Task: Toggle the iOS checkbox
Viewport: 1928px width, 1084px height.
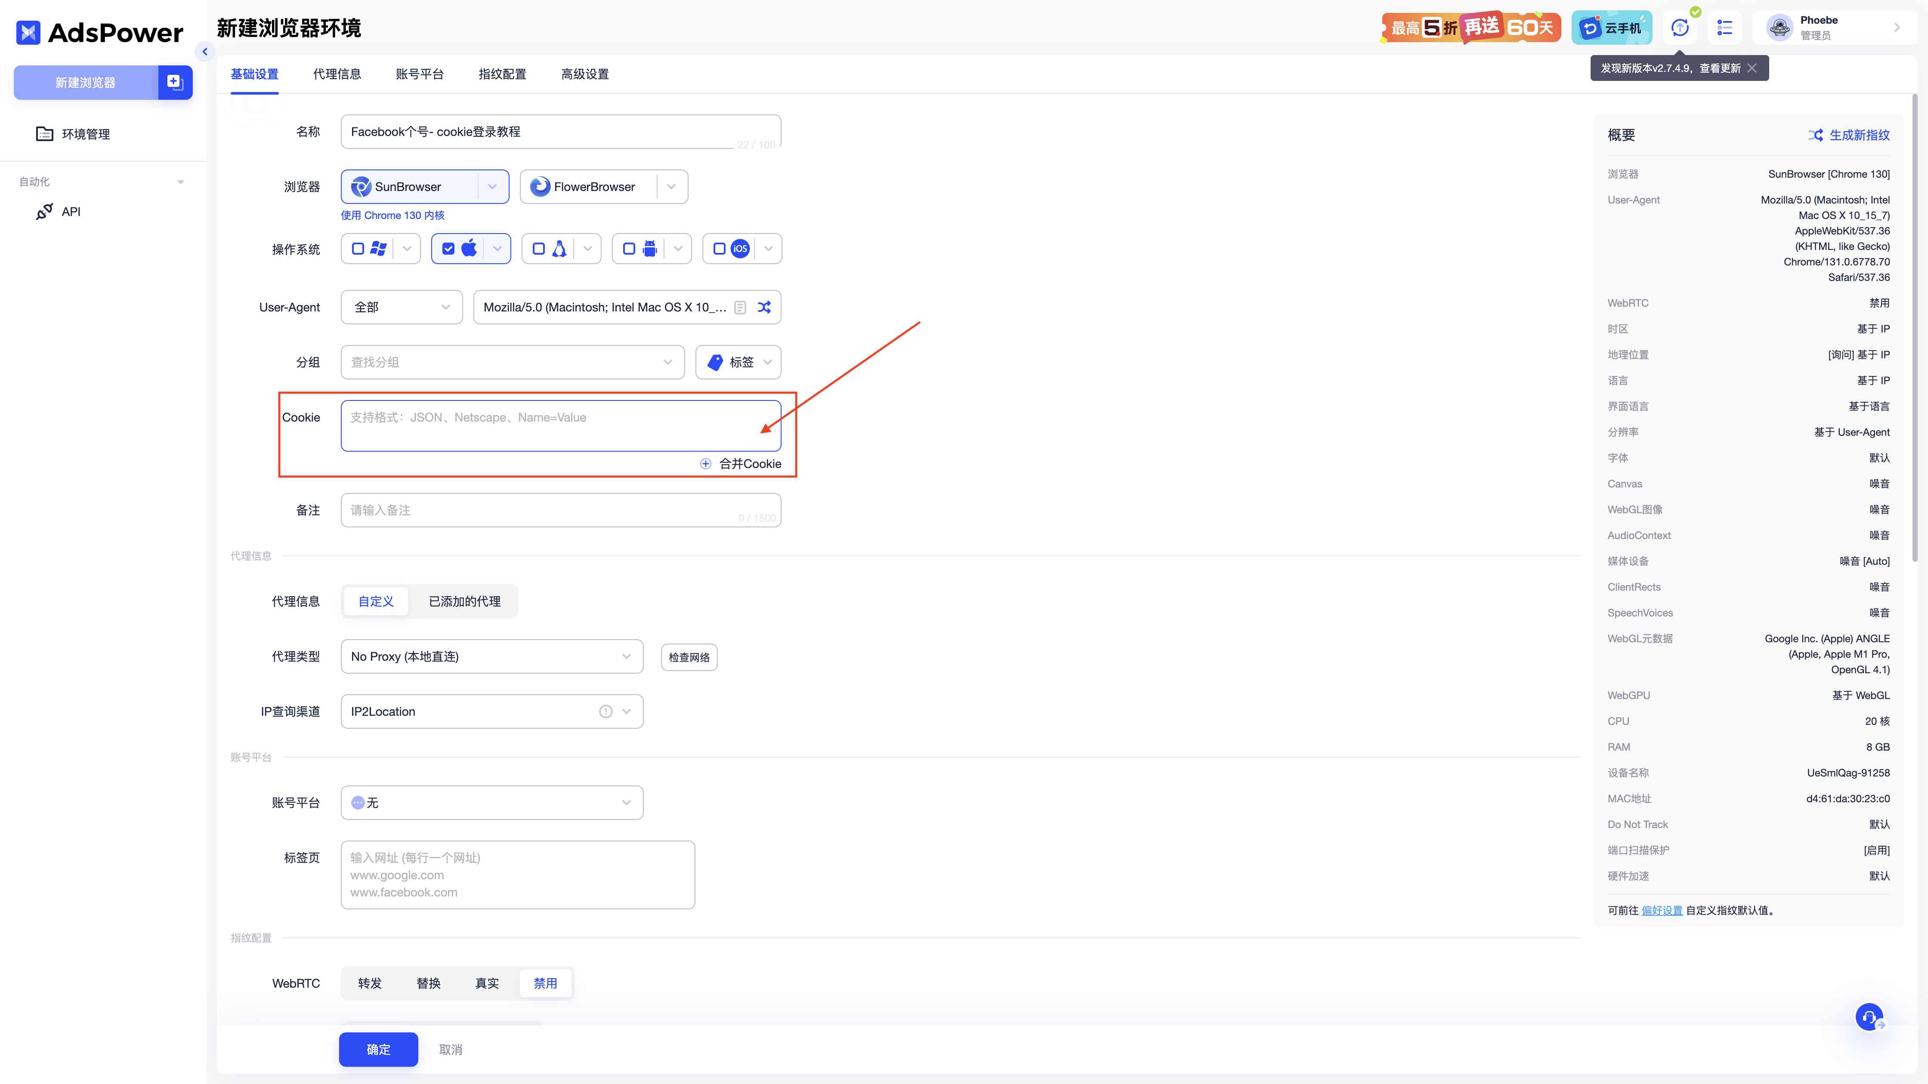Action: point(719,249)
